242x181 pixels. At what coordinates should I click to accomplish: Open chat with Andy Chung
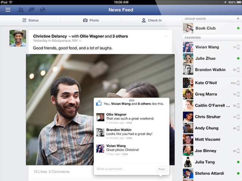point(212,128)
